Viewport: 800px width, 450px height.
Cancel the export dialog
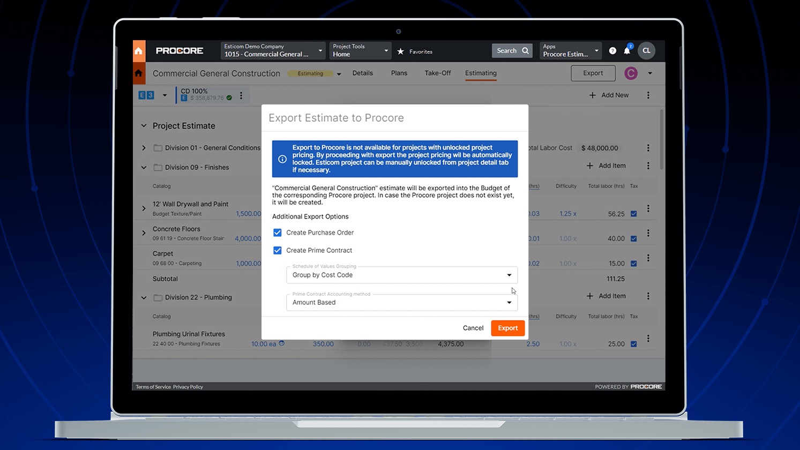click(x=473, y=328)
